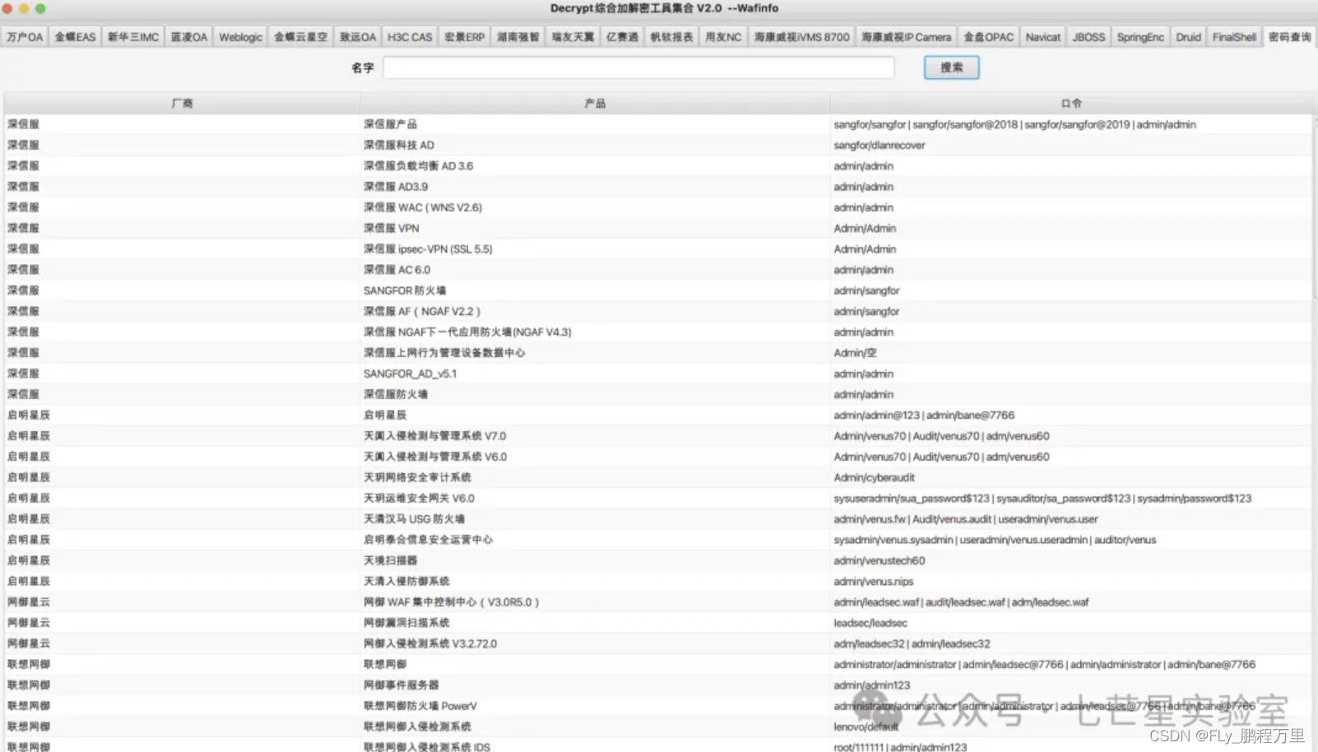The width and height of the screenshot is (1318, 752).
Task: Select the 深信服 AF (NGAF V2.2) row
Action: (658, 311)
